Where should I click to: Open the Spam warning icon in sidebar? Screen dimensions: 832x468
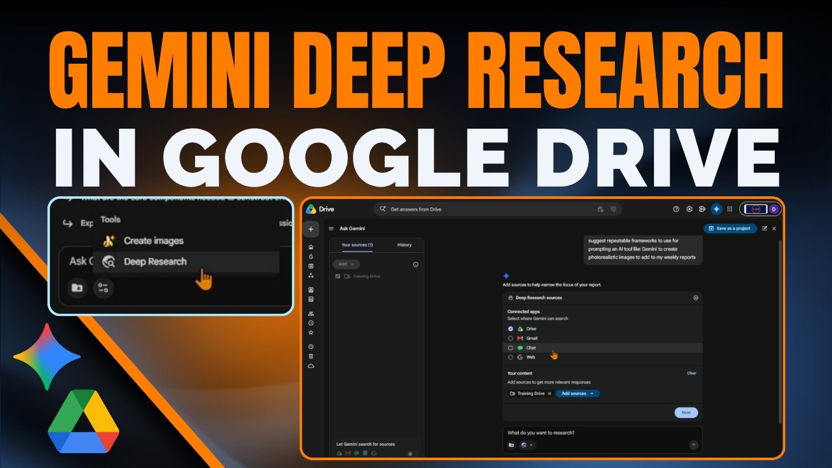pyautogui.click(x=311, y=346)
